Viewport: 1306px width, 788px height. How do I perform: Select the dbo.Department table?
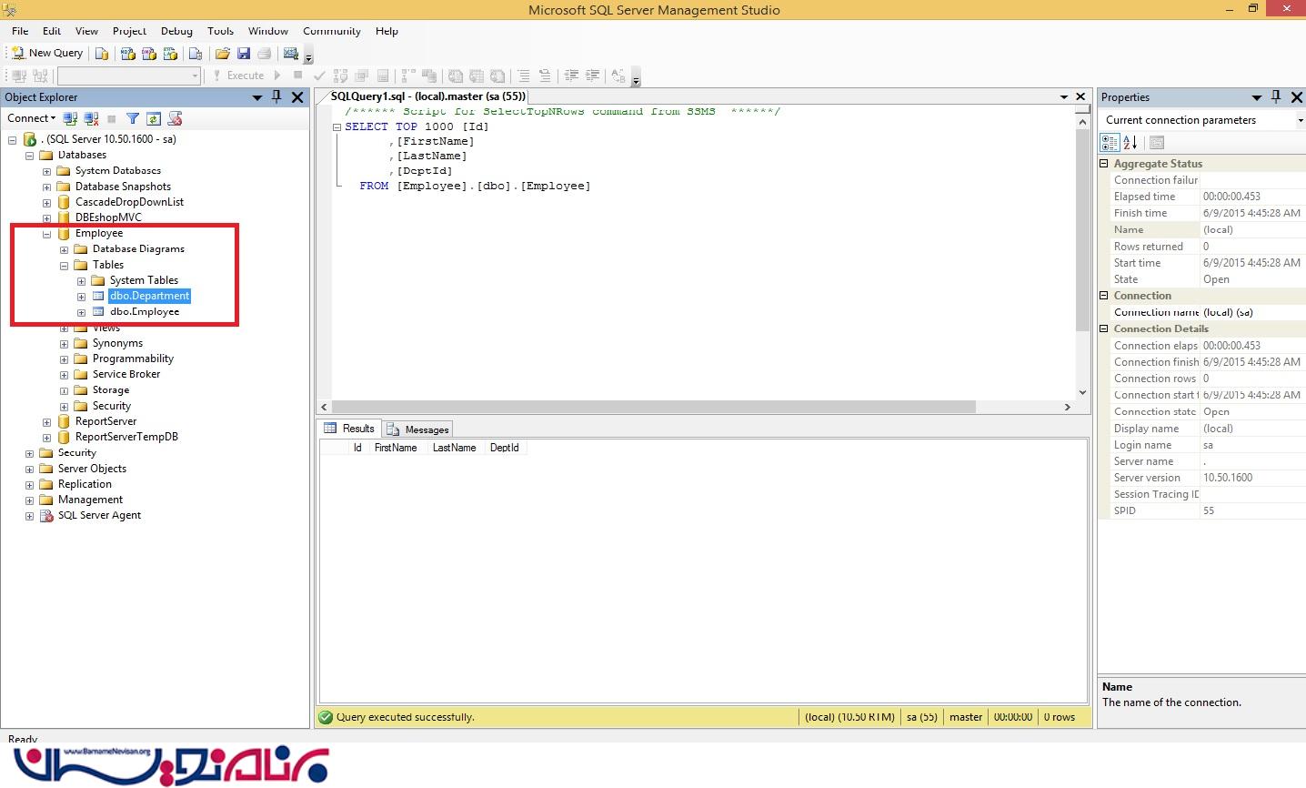149,296
